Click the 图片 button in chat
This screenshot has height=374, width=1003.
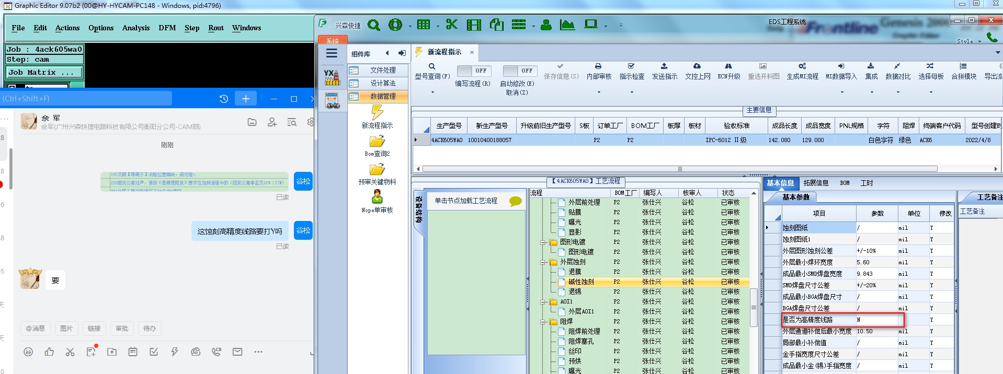point(66,329)
